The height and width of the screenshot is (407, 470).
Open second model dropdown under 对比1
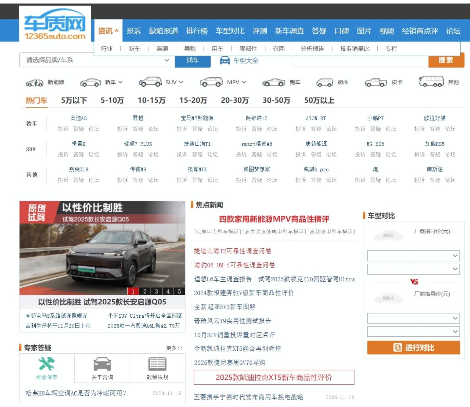(x=413, y=269)
